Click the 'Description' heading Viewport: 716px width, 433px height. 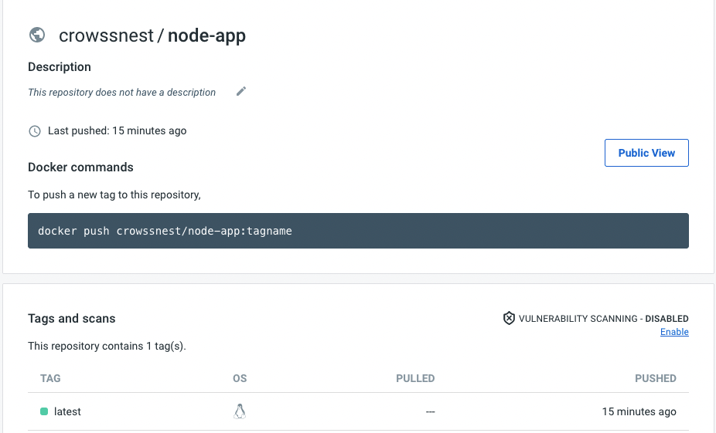60,67
